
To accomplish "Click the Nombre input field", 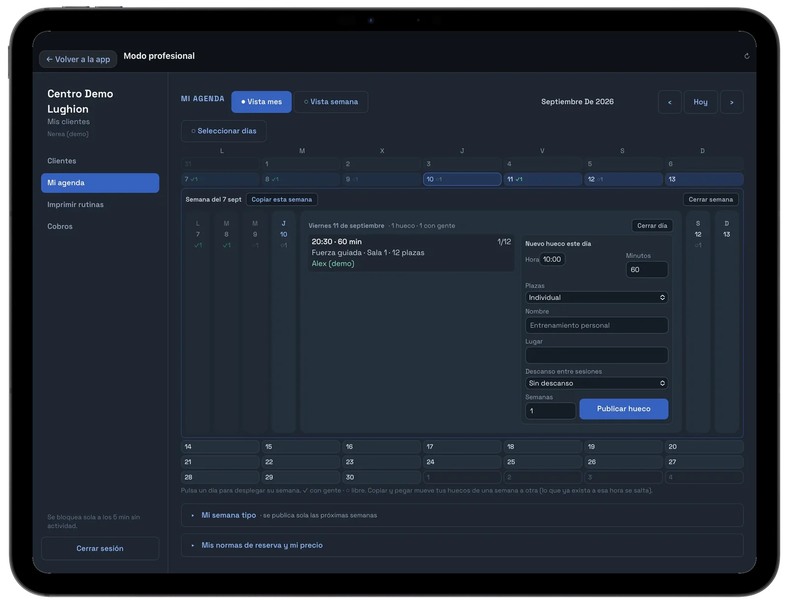I will pos(596,325).
